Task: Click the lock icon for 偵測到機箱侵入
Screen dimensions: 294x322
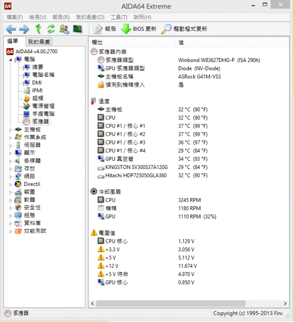Action: [x=101, y=85]
